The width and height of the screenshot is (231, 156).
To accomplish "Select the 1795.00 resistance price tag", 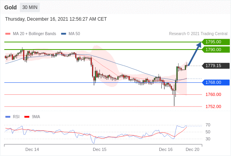I will [x=216, y=42].
